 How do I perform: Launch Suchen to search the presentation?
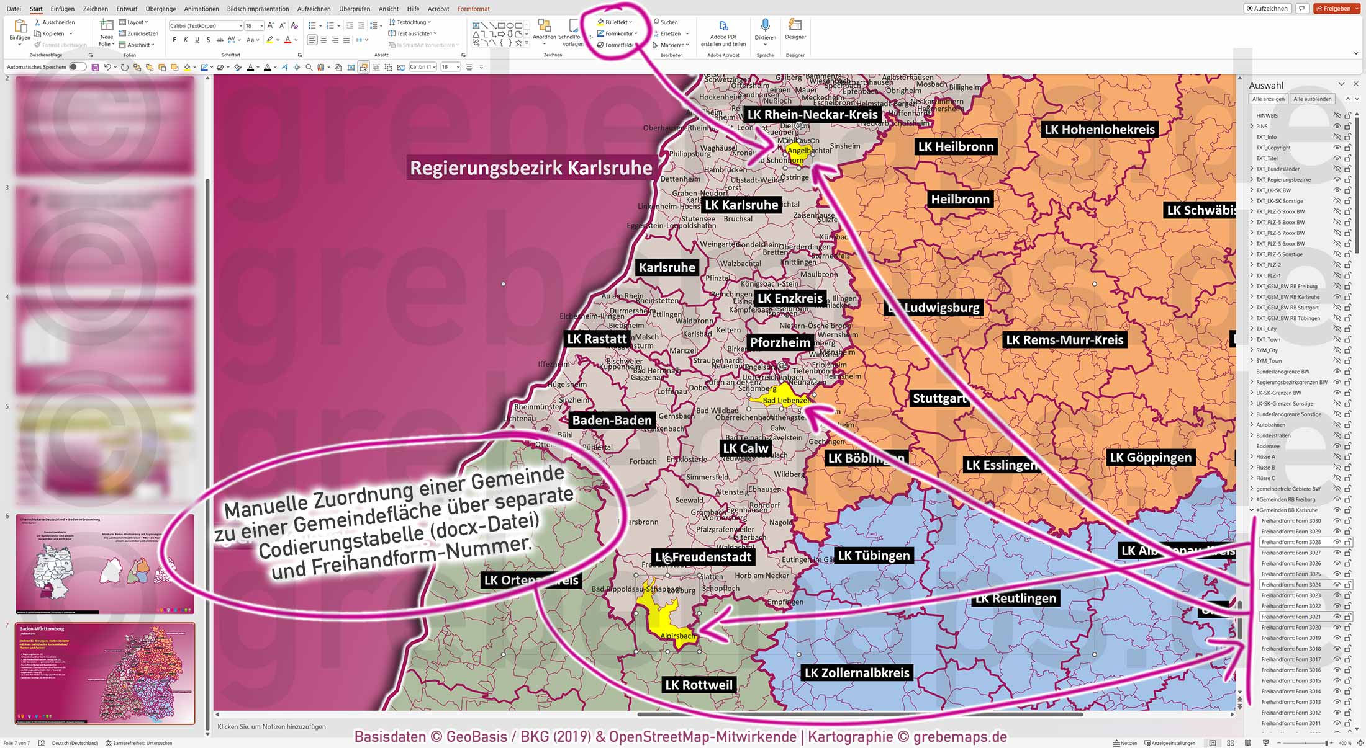pos(667,22)
